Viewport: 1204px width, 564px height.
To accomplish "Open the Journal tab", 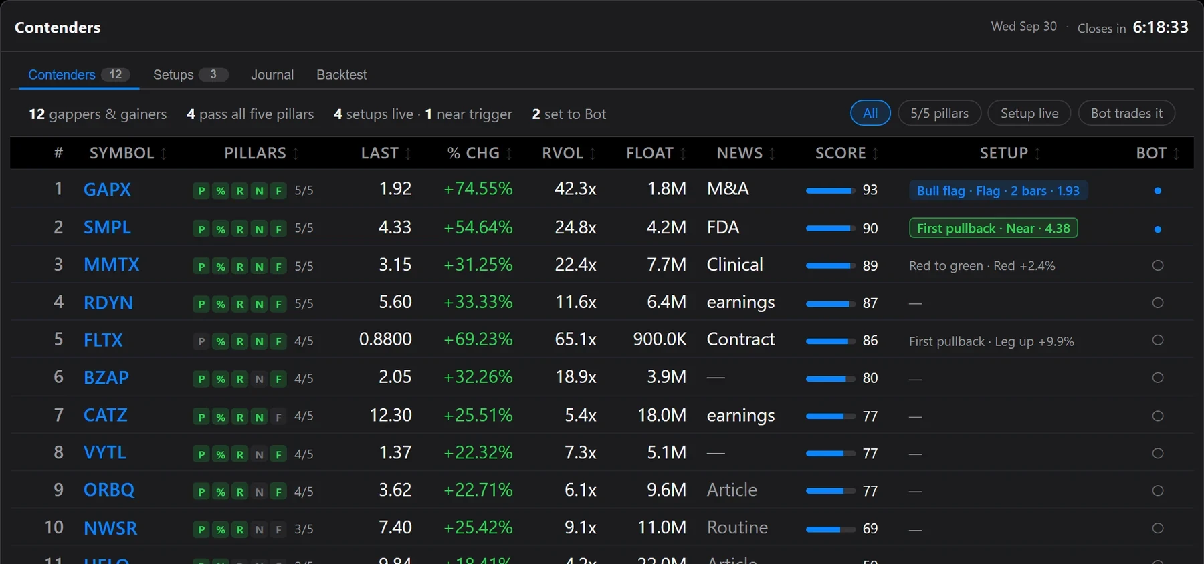I will [x=272, y=75].
